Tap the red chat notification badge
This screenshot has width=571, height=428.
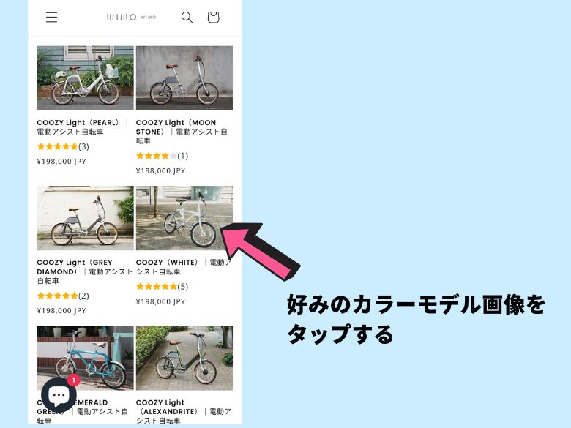click(x=73, y=380)
